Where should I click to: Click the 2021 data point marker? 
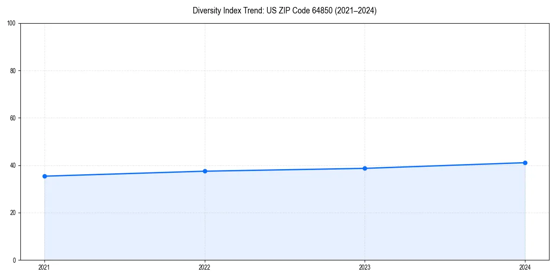(44, 176)
